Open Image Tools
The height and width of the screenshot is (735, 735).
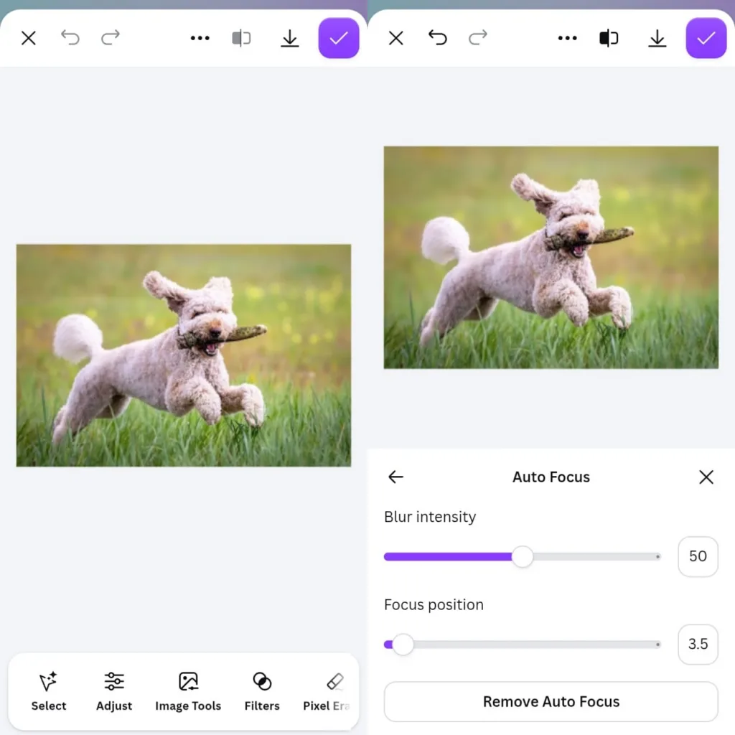188,692
